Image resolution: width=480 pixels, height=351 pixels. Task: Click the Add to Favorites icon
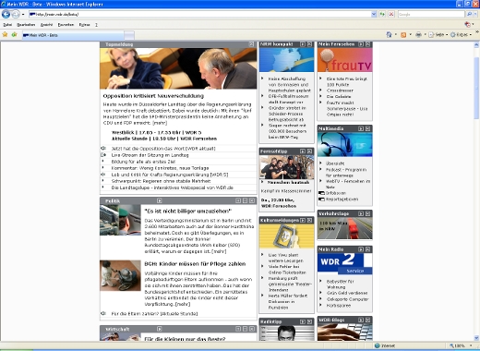pos(14,34)
